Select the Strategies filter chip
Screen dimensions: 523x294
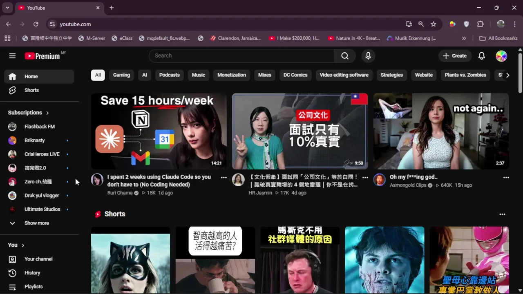click(391, 75)
